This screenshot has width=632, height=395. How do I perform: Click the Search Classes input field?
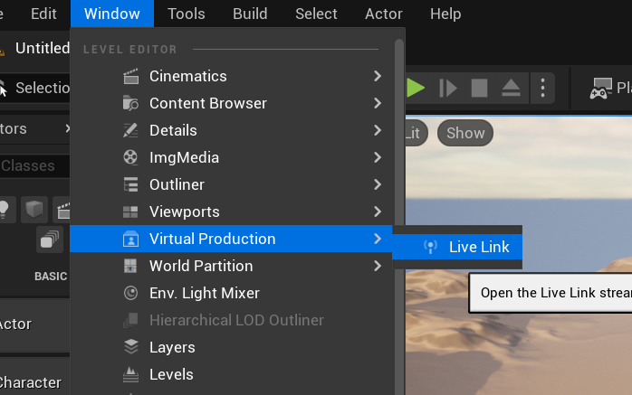34,165
